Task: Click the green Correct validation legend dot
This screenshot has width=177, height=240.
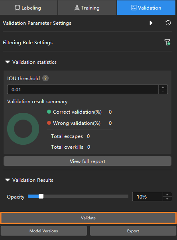Action: point(49,112)
